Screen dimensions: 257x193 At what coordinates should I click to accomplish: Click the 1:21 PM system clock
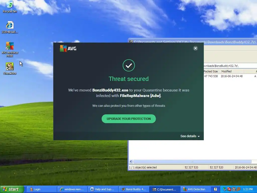(x=248, y=189)
